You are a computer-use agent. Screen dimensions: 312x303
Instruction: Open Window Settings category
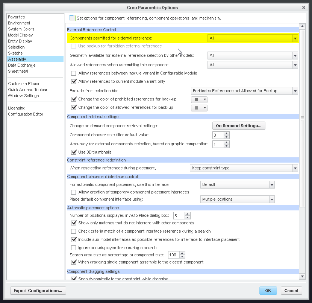(23, 96)
